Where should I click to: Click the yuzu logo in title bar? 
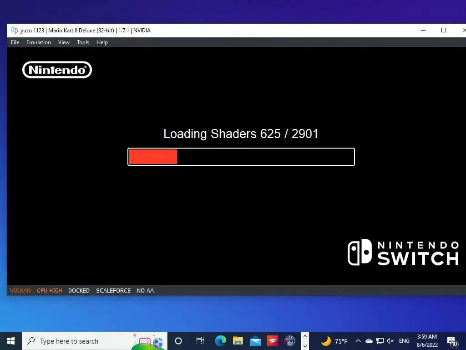14,30
